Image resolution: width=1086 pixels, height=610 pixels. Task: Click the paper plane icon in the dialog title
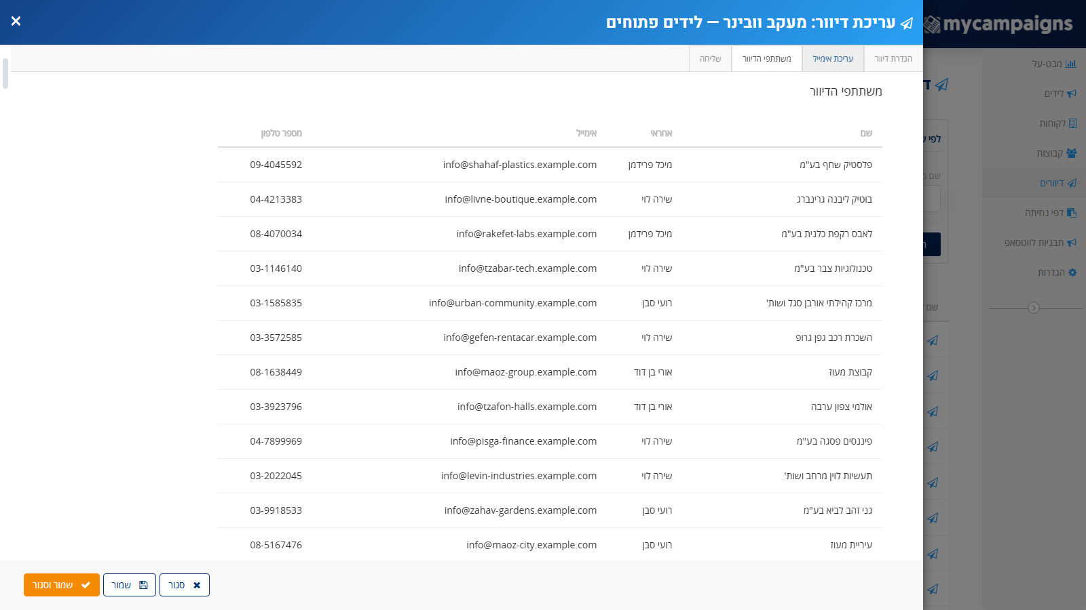pos(907,24)
